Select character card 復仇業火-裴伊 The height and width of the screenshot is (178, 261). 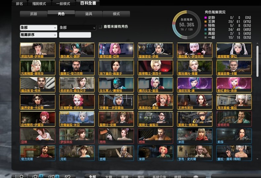pos(77,50)
